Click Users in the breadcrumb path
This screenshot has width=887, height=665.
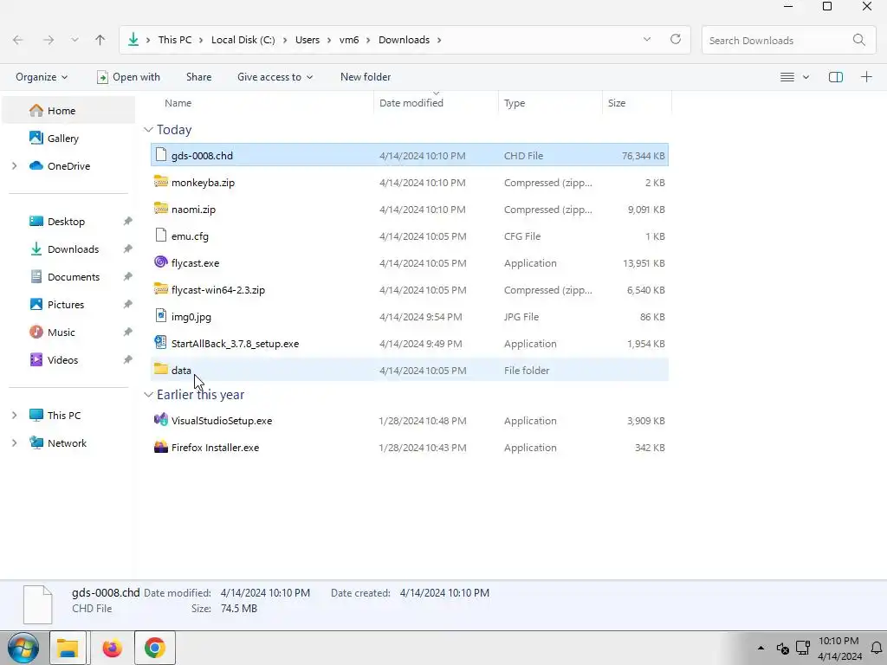[308, 40]
